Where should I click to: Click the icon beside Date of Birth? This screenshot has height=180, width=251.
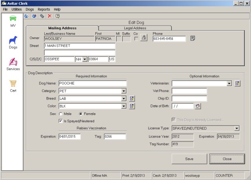198,106
